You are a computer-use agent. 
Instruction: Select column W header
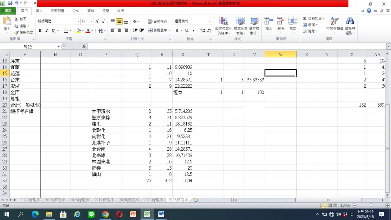[x=280, y=54]
